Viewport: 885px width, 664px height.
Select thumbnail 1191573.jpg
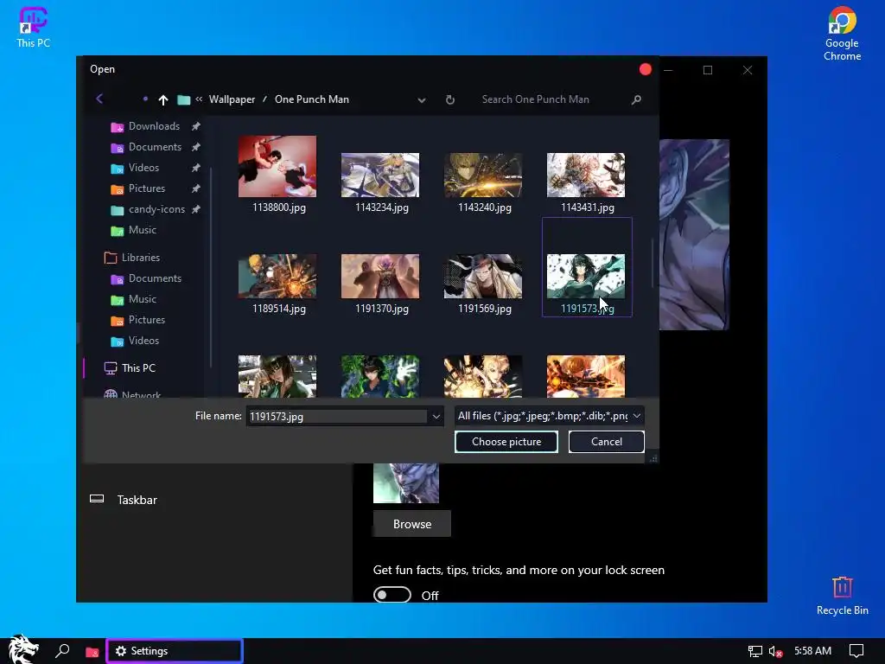(x=586, y=276)
